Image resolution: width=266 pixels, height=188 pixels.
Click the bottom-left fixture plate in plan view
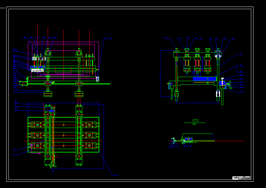click(37, 146)
